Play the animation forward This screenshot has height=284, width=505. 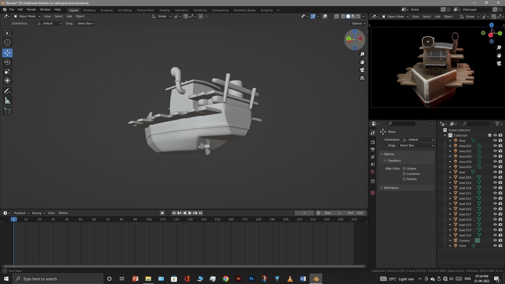[x=190, y=213]
